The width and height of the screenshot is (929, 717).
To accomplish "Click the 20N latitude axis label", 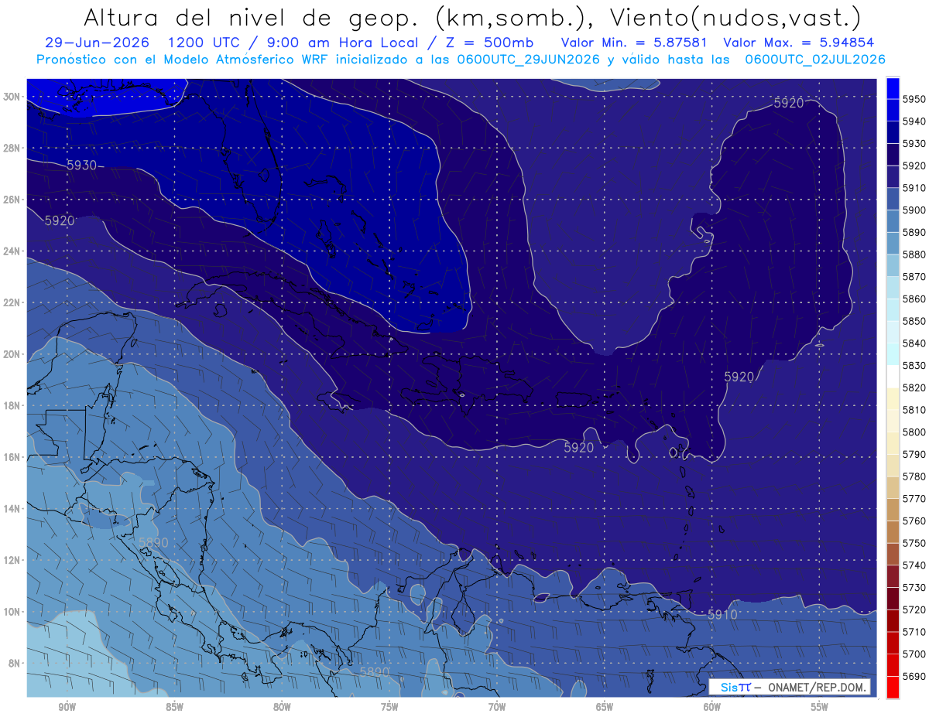I will [12, 354].
